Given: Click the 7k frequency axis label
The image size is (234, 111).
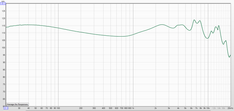Looking at the screenshot, I should pyautogui.click(x=196, y=108).
